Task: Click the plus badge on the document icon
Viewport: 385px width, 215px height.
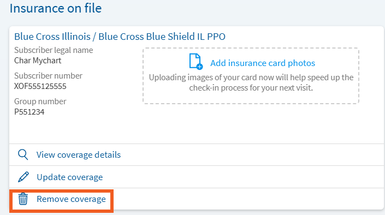Action: pyautogui.click(x=200, y=67)
